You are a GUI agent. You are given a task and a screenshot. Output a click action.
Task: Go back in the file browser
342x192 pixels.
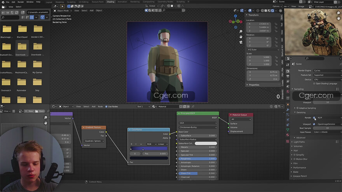(x=3, y=12)
